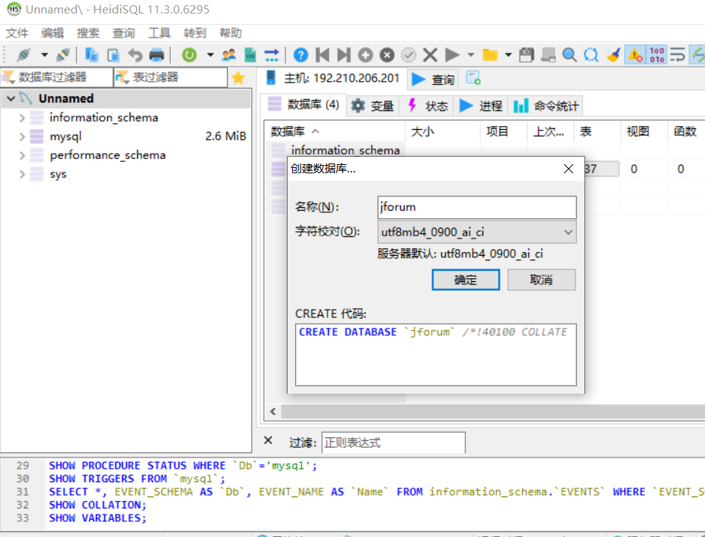Open the 工具 menu
Viewport: 705px width, 537px height.
point(159,33)
